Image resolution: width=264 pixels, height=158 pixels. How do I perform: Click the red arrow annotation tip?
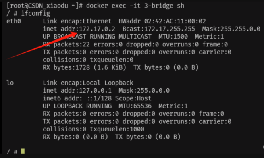(x=77, y=32)
